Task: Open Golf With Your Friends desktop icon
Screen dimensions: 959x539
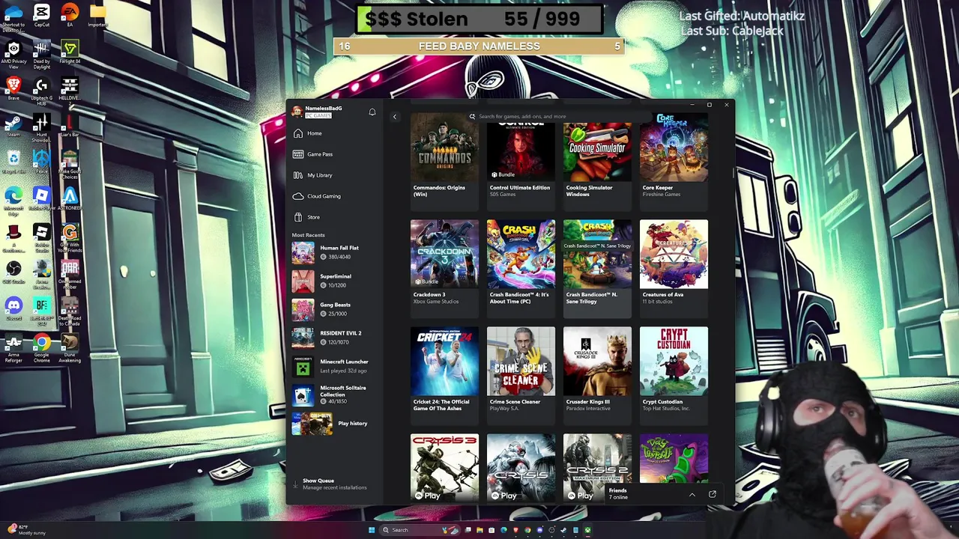Action: (70, 239)
